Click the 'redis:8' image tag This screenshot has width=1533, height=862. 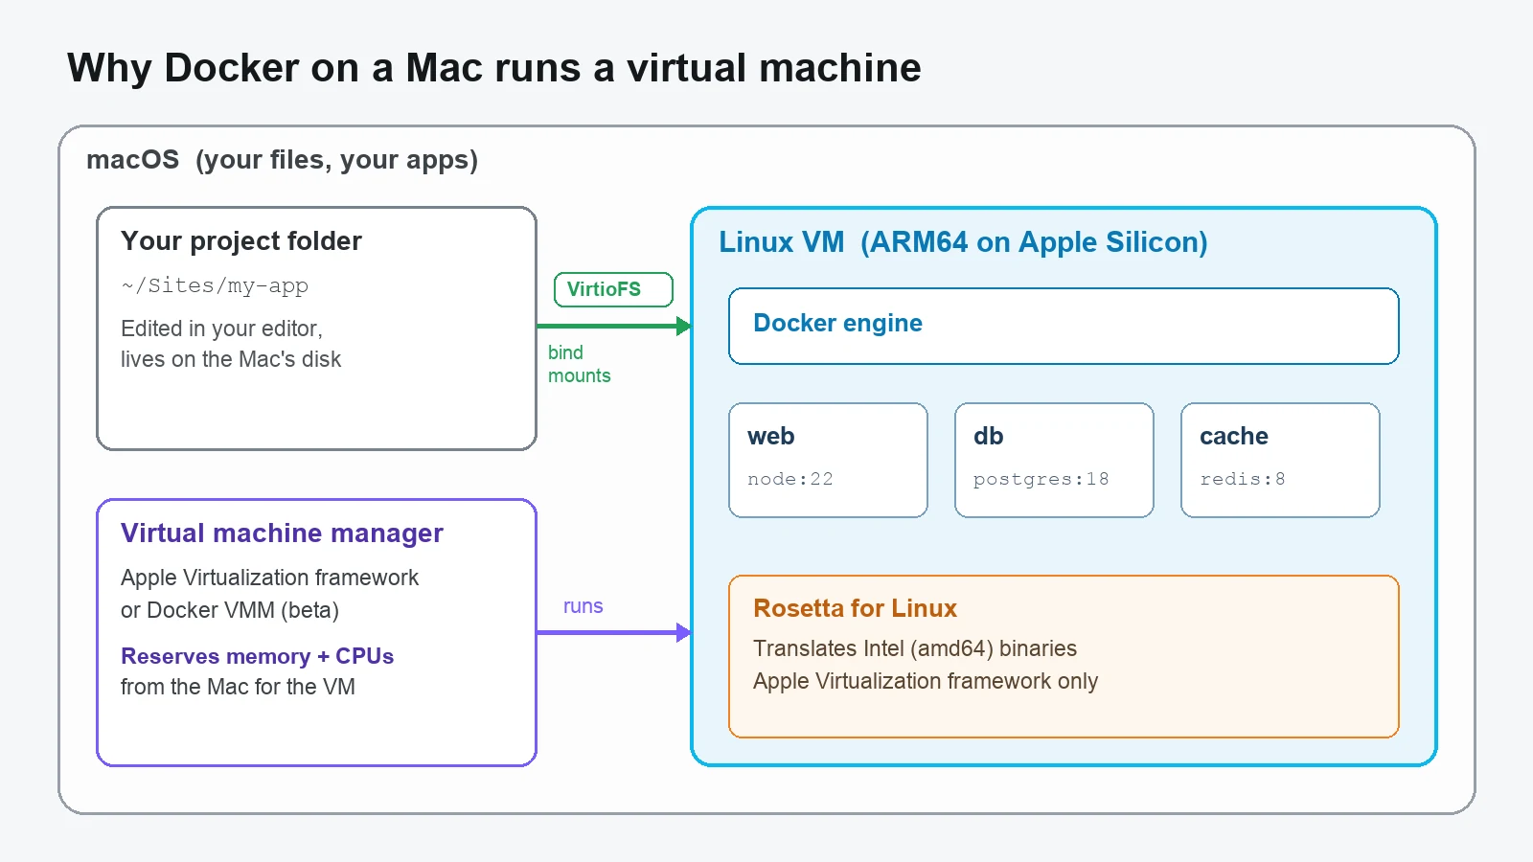point(1242,479)
